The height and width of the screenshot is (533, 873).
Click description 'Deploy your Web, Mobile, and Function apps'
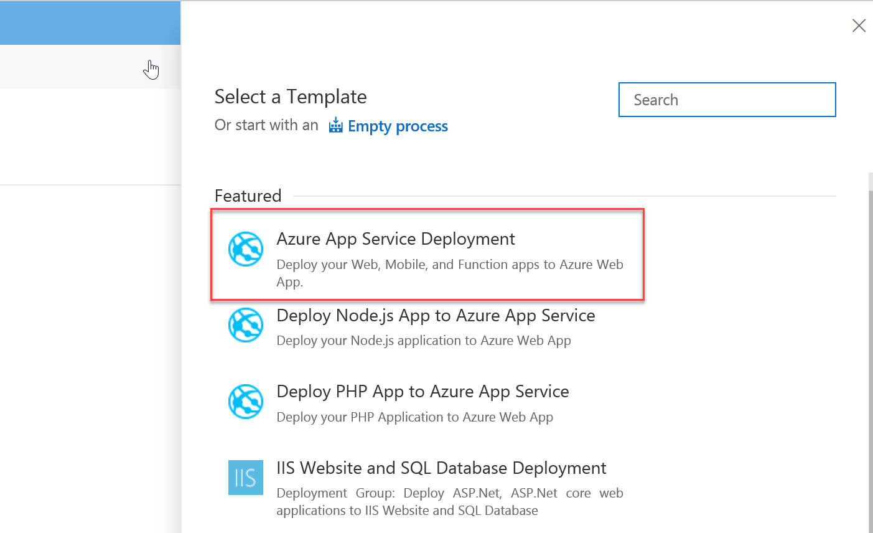tap(450, 273)
